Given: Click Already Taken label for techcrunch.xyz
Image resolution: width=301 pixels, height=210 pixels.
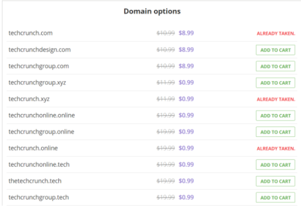Looking at the screenshot, I should (x=276, y=99).
